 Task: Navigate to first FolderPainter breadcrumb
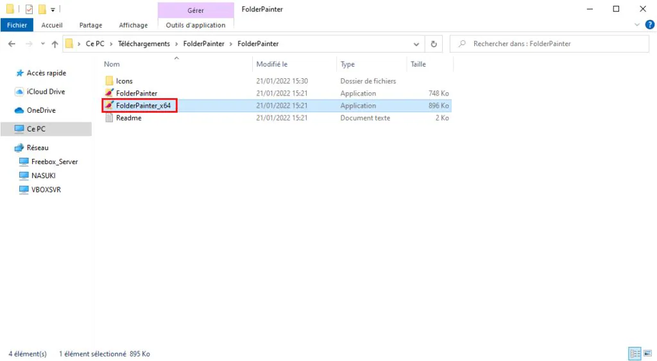[x=203, y=44]
